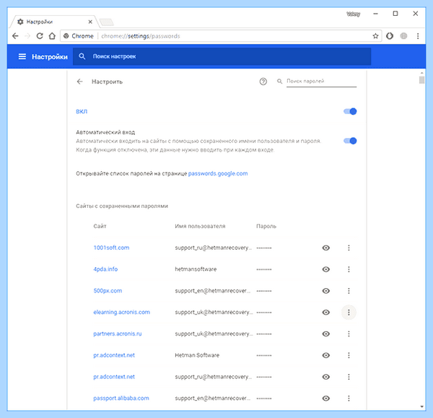Screen dimensions: 433x418
Task: Click the magnifier icon in settings search
Action: 82,56
